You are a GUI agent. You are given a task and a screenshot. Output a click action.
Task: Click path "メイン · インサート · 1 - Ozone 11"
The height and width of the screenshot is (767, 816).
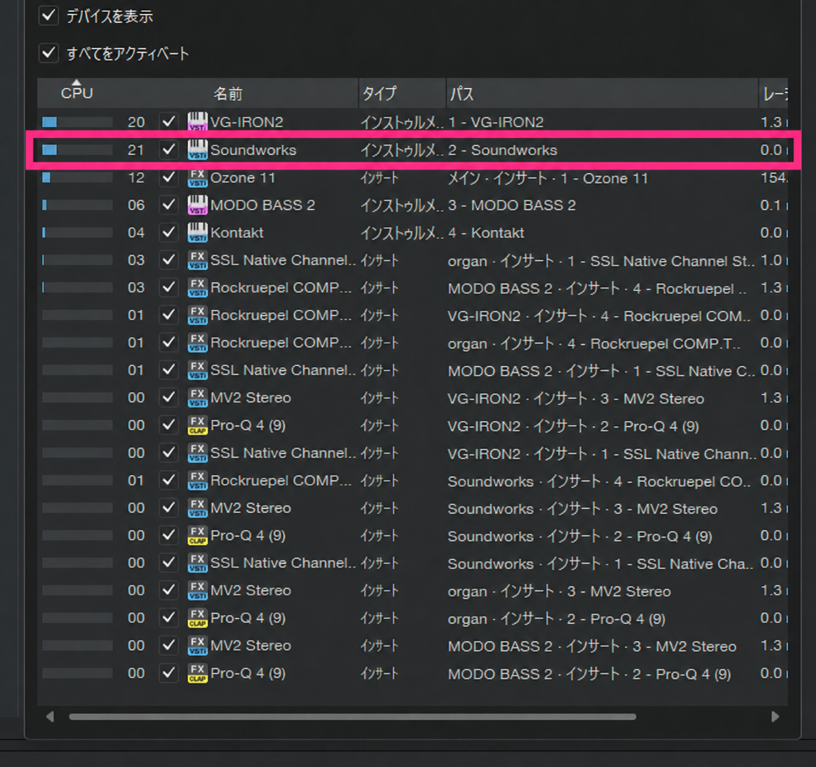(x=548, y=179)
